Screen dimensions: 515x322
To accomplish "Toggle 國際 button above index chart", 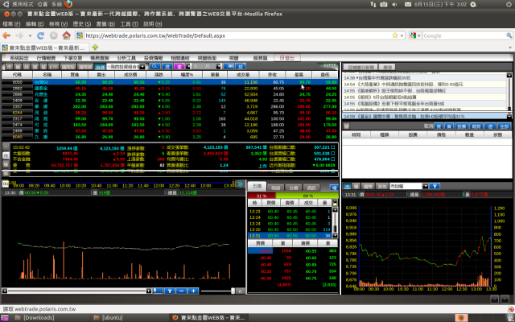I will 369,186.
